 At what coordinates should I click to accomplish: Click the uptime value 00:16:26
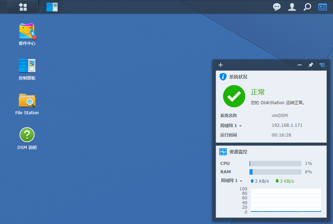(x=281, y=135)
